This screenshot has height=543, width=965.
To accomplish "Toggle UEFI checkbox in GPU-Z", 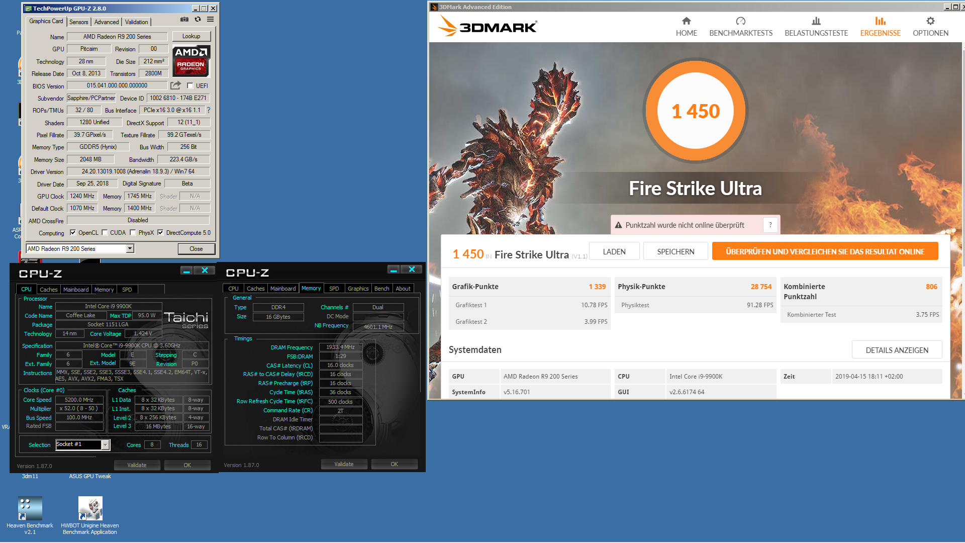I will [x=190, y=85].
